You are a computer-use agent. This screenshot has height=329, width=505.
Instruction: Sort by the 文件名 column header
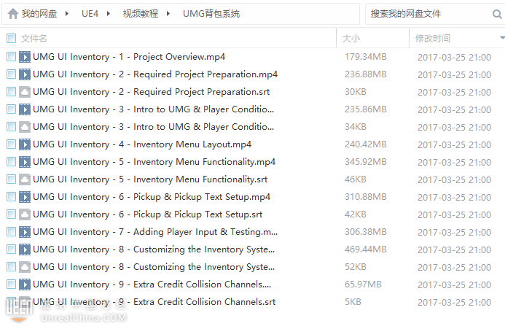(x=34, y=39)
